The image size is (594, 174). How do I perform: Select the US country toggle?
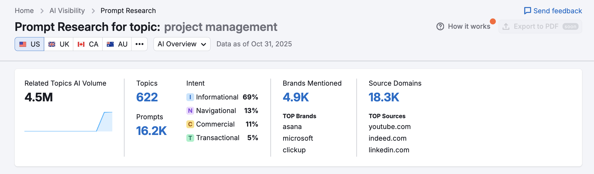[30, 44]
